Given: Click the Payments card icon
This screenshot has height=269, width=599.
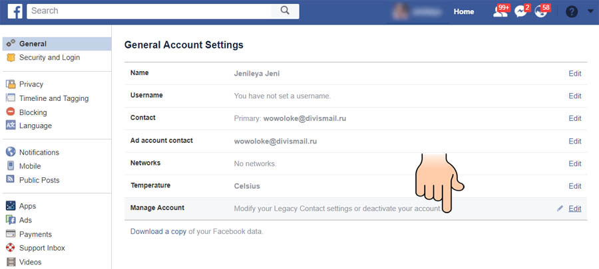Looking at the screenshot, I should point(11,234).
